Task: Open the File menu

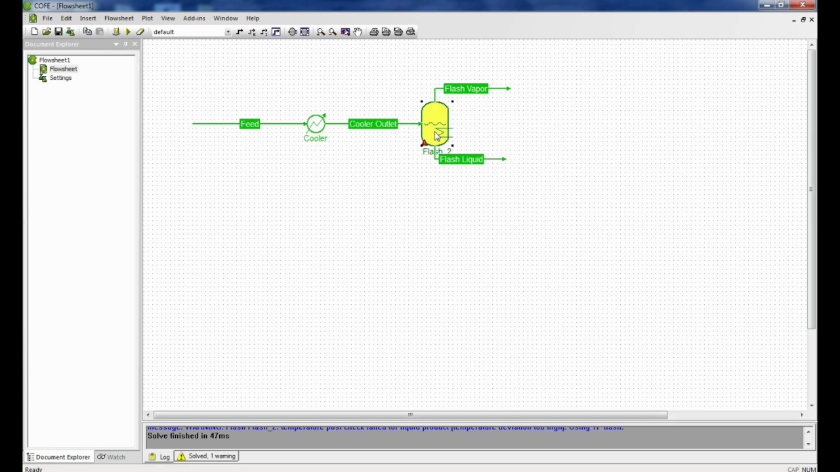Action: (47, 18)
